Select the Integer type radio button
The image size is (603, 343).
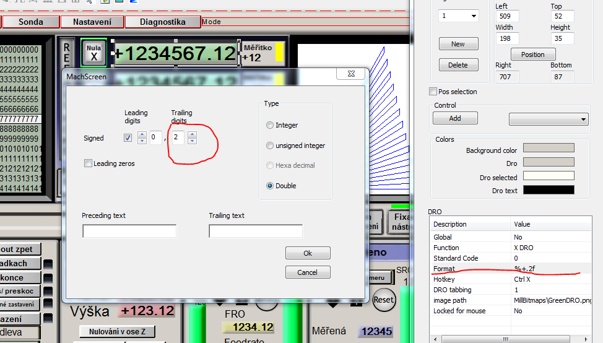270,125
